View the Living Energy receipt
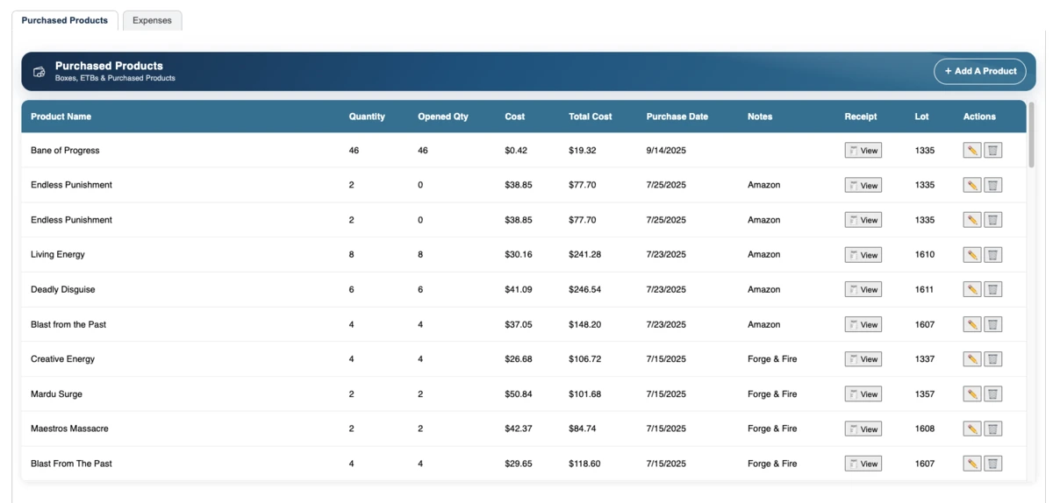 pyautogui.click(x=863, y=255)
